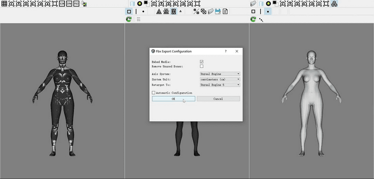Click the save floppy disk icon
The width and height of the screenshot is (374, 179).
coord(218,11)
